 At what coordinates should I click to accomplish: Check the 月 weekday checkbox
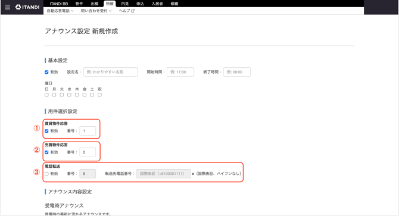[x=54, y=95]
